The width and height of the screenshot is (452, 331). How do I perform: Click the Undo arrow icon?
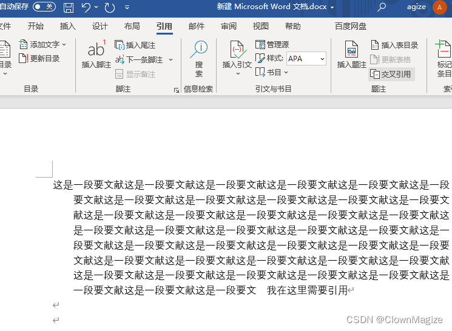[x=86, y=7]
